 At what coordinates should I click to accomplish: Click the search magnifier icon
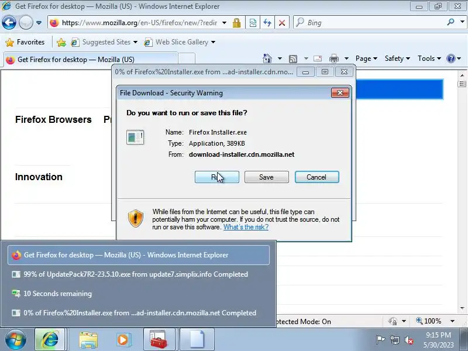[x=450, y=22]
